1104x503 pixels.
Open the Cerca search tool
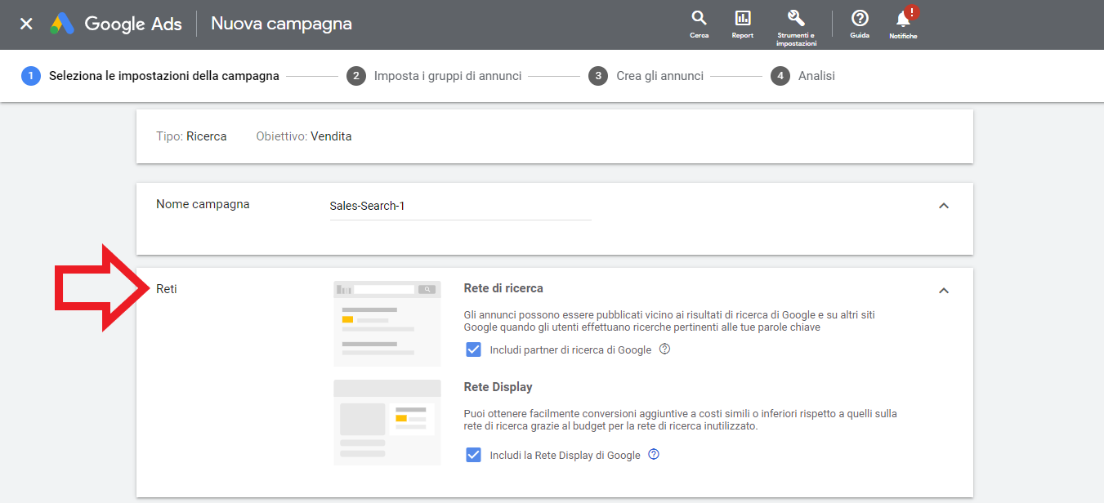[x=699, y=24]
